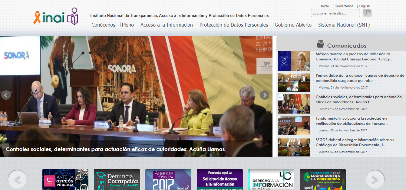Open the Conócenos menu
The height and width of the screenshot is (190, 406).
(103, 25)
